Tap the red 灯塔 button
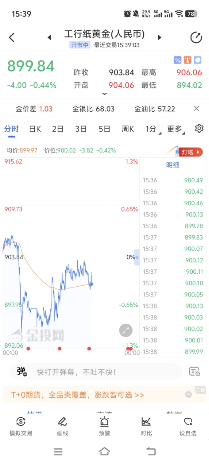 point(190,152)
